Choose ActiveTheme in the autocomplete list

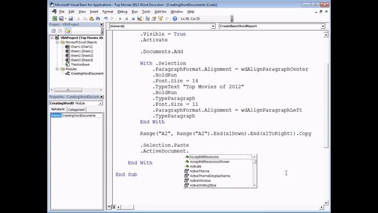coord(218,171)
